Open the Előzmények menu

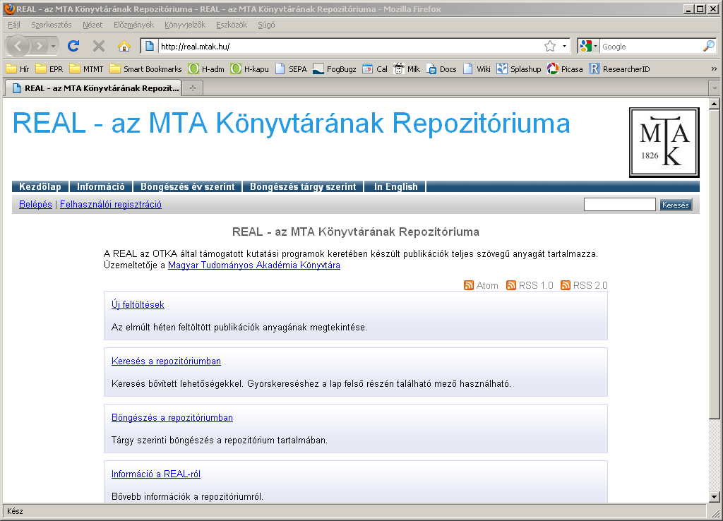coord(133,25)
